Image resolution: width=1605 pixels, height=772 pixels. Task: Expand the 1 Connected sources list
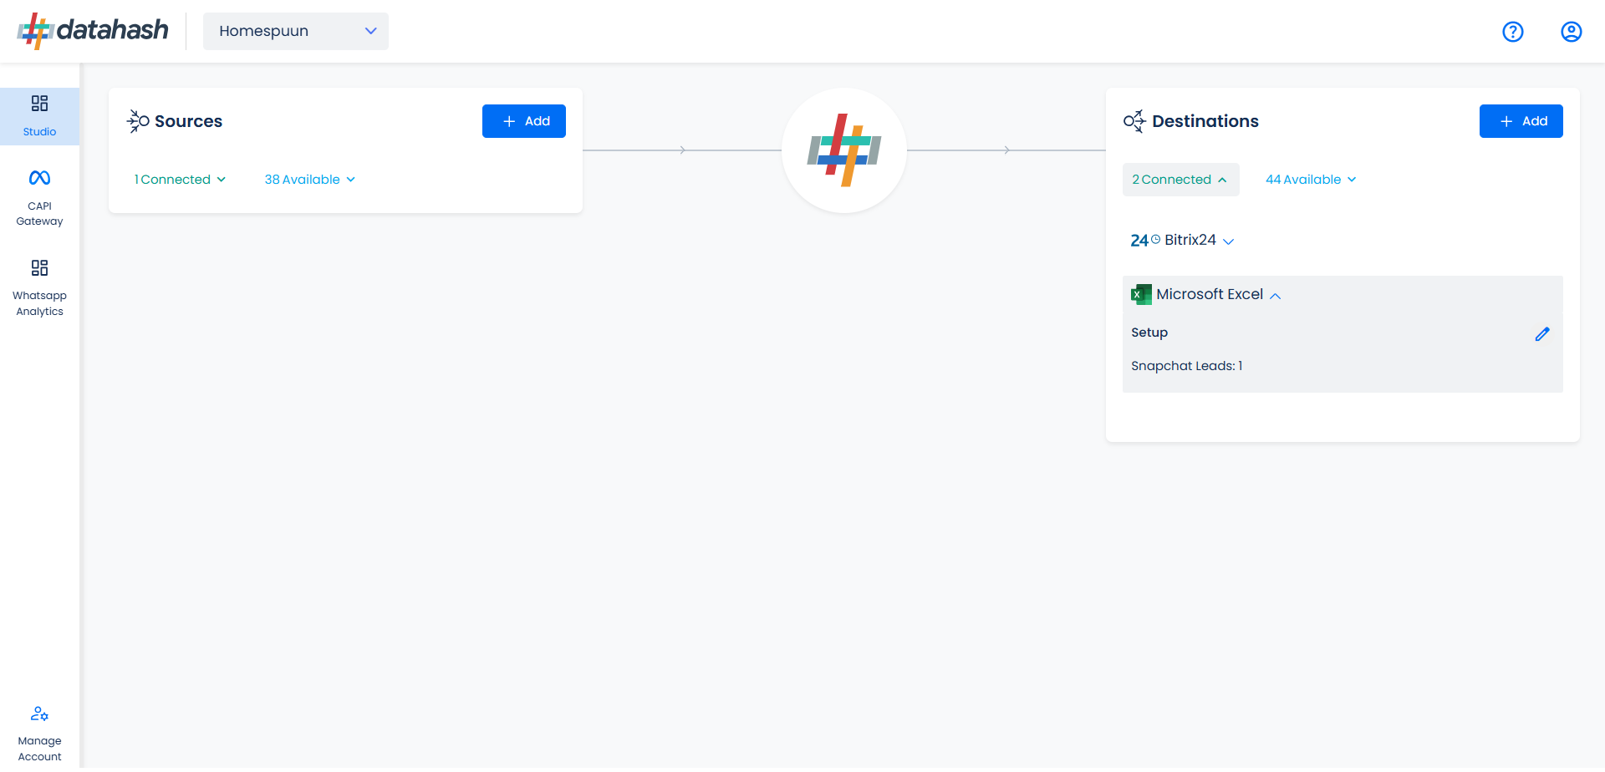[180, 180]
